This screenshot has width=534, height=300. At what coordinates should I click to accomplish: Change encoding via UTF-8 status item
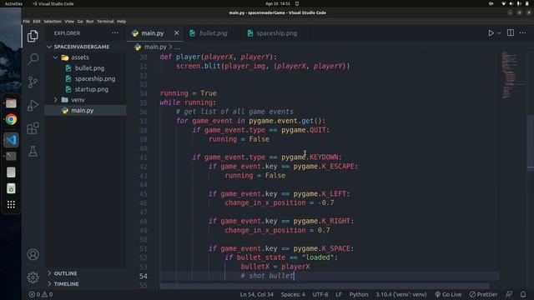pos(320,294)
